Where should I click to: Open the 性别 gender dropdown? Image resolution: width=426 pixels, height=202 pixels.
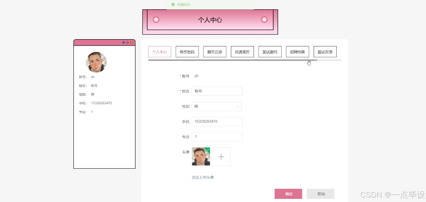click(217, 106)
